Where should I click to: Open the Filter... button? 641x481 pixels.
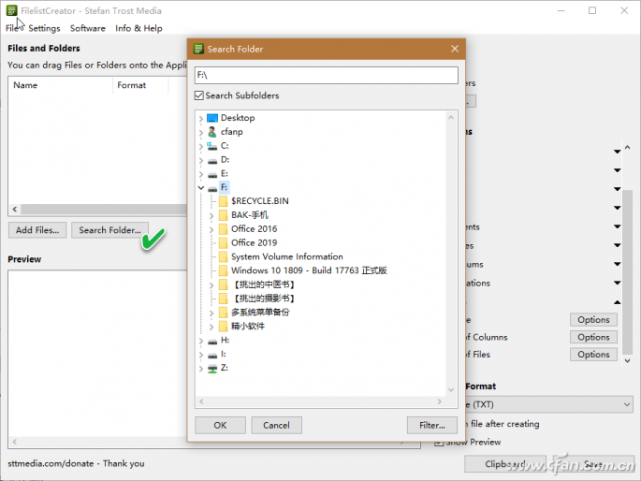pos(432,426)
